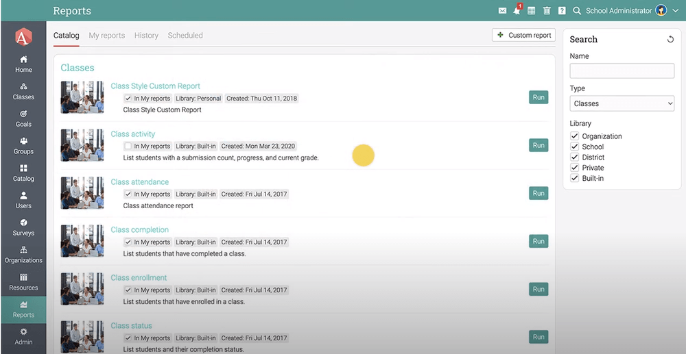Toggle the District library checkbox
Viewport: 686px width, 354px height.
[575, 157]
